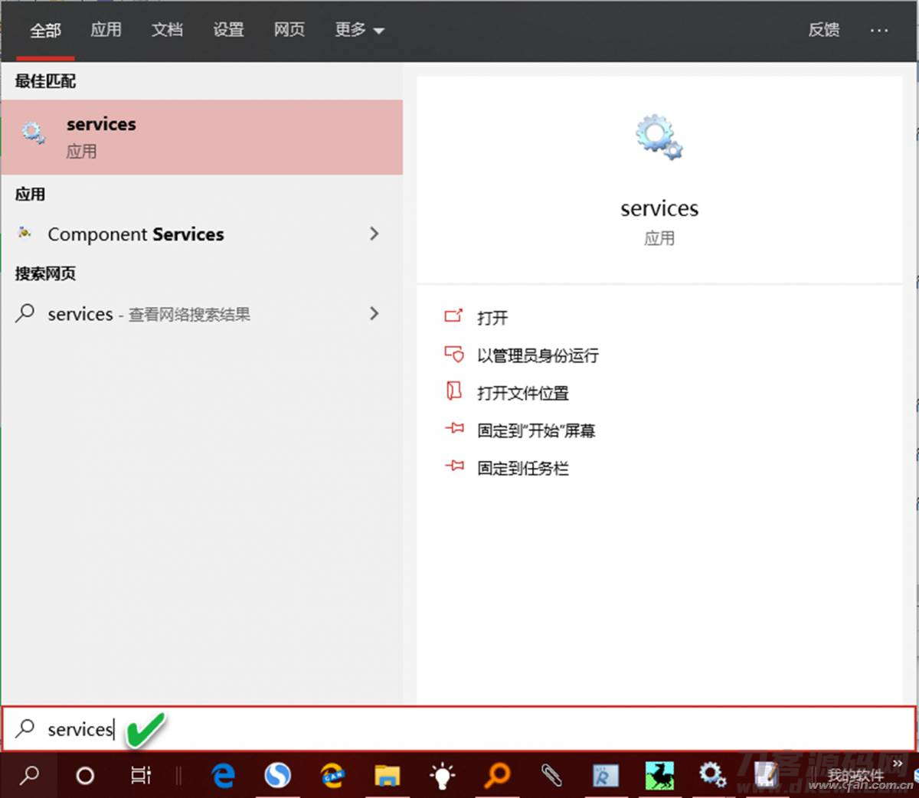This screenshot has height=798, width=919.
Task: Click 打开 to open services
Action: pyautogui.click(x=492, y=317)
